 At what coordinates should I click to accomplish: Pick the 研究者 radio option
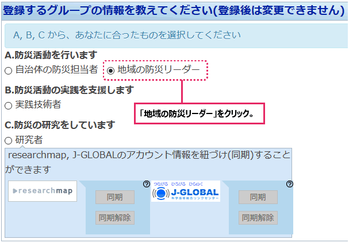point(8,140)
